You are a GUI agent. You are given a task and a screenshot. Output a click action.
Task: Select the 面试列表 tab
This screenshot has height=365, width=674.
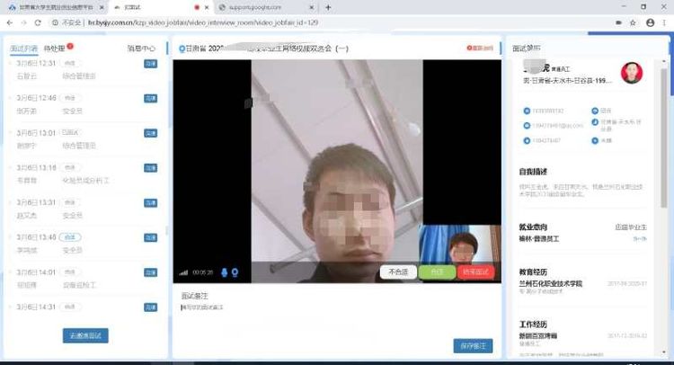coord(23,49)
